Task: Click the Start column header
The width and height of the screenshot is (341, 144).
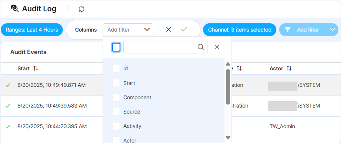Action: click(23, 68)
